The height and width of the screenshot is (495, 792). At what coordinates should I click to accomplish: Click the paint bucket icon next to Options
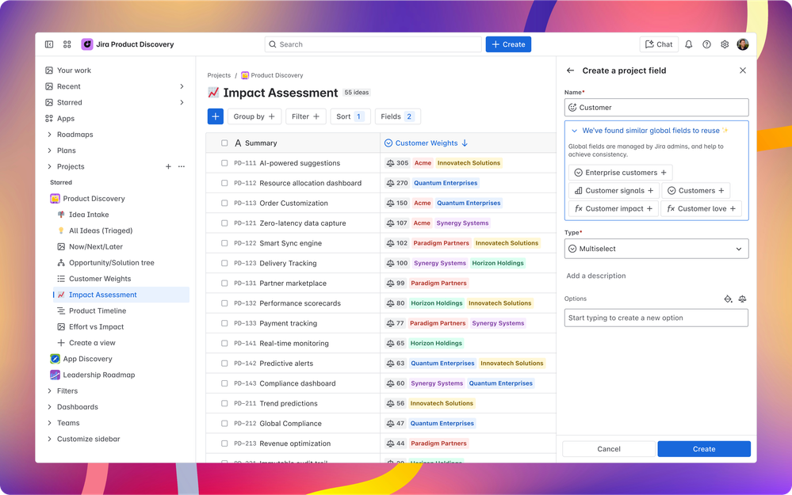tap(728, 299)
